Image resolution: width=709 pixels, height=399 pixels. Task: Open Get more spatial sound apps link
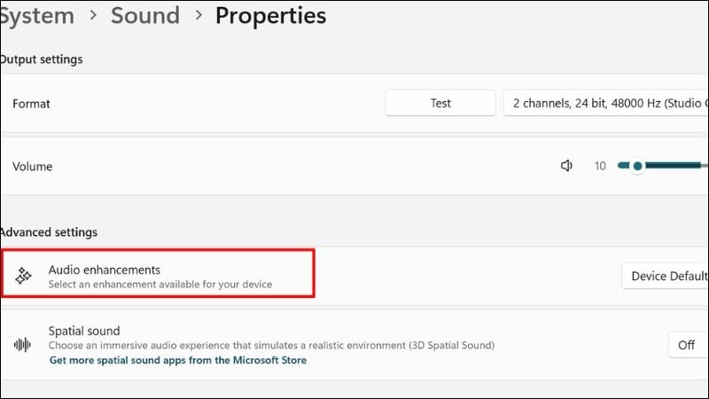(178, 360)
